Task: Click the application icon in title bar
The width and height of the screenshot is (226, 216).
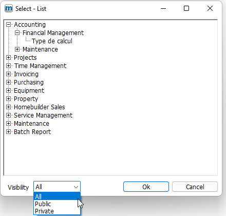Action: [9, 8]
